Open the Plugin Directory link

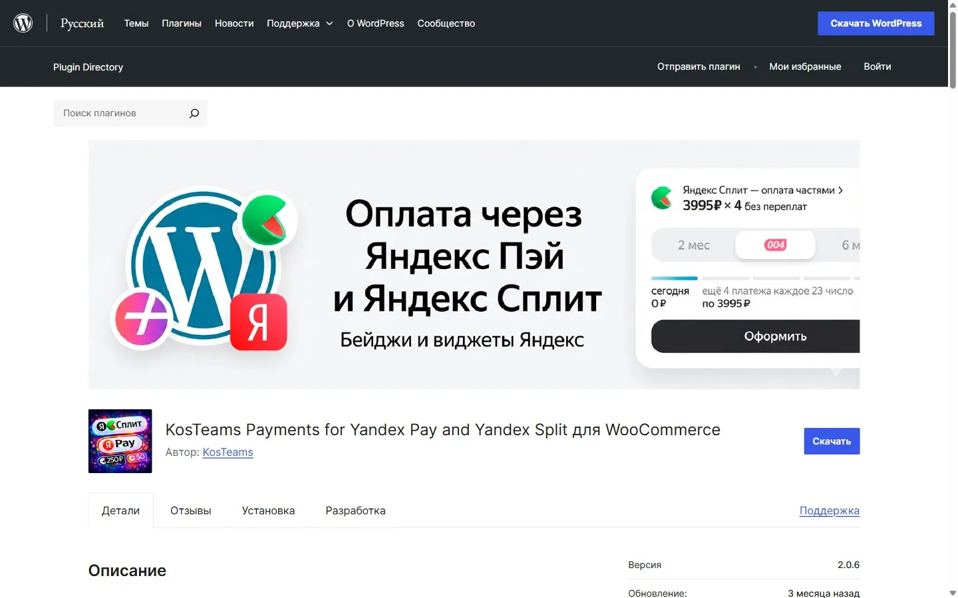tap(88, 67)
